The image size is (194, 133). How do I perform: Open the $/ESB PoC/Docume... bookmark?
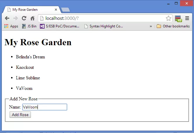59,26
